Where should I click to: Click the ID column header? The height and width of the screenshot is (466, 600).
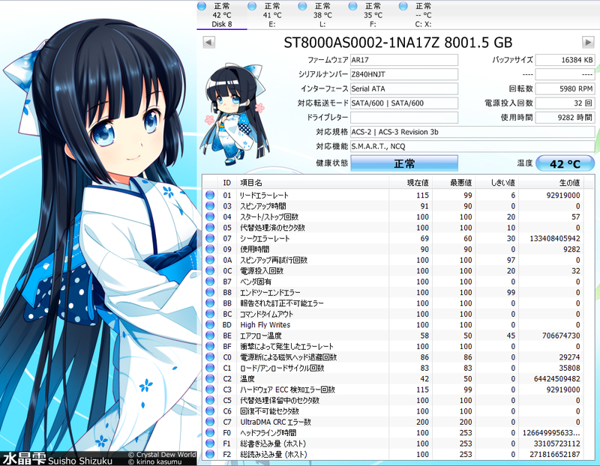pos(227,183)
